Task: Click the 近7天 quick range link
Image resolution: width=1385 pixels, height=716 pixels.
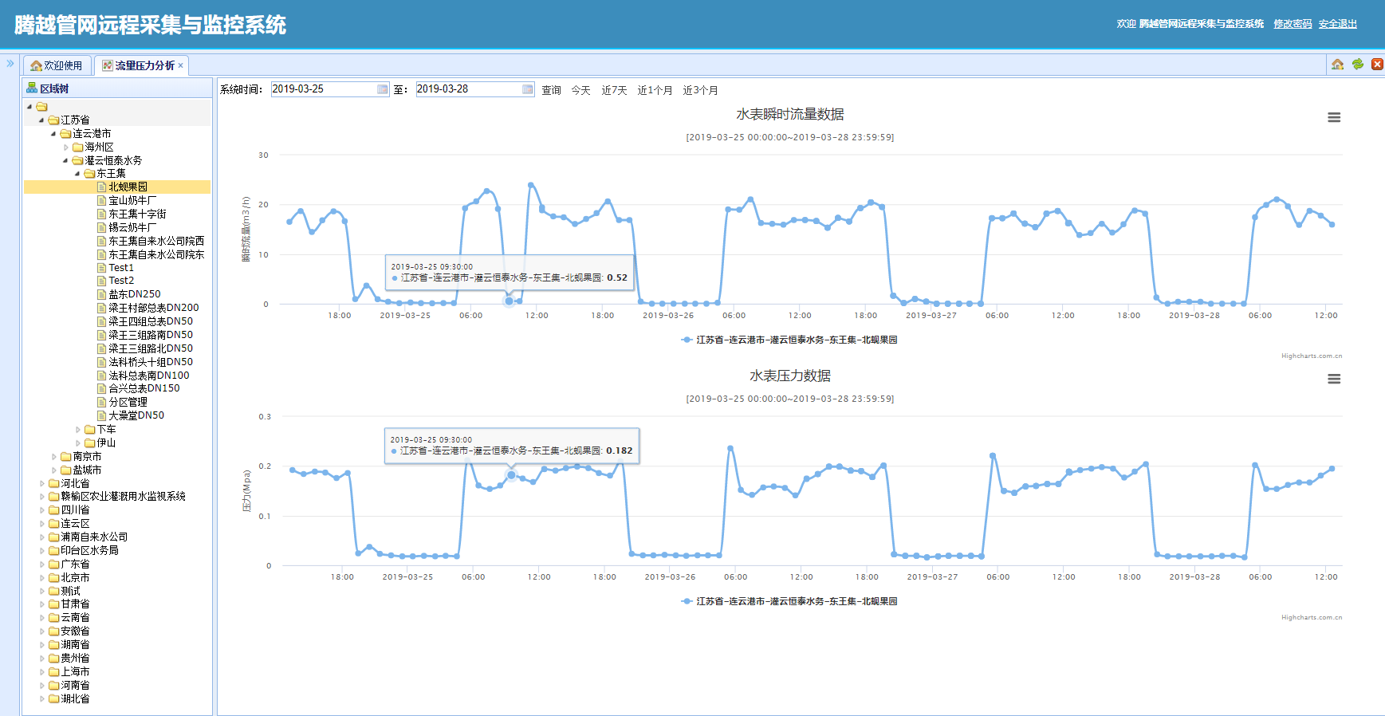Action: click(614, 90)
